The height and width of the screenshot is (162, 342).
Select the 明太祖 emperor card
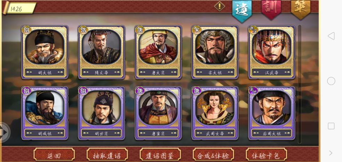click(45, 52)
